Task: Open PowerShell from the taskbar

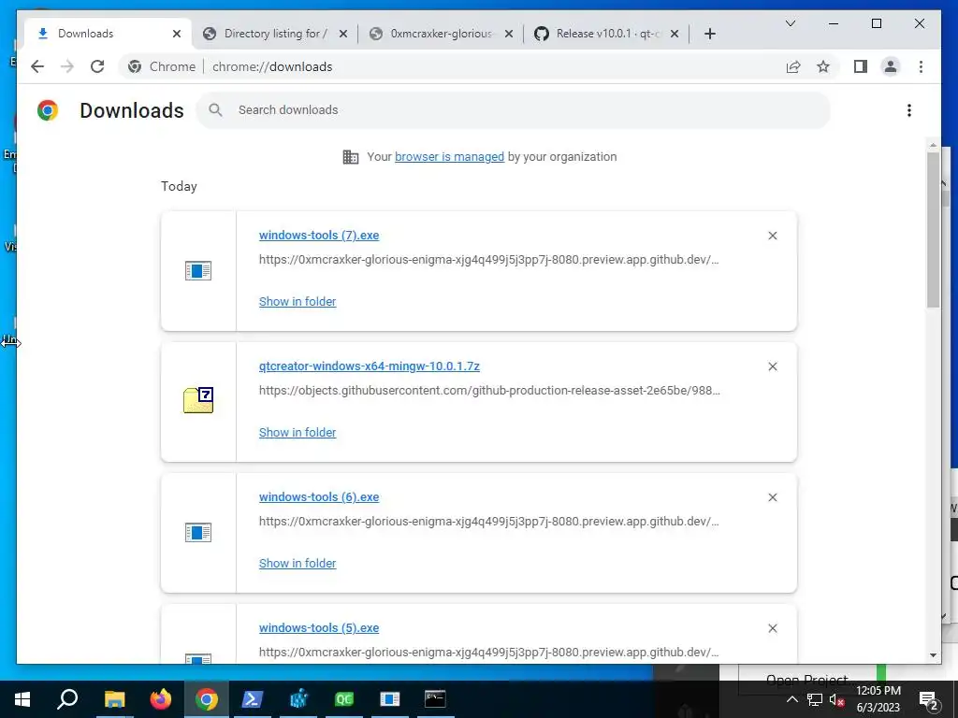Action: [253, 699]
